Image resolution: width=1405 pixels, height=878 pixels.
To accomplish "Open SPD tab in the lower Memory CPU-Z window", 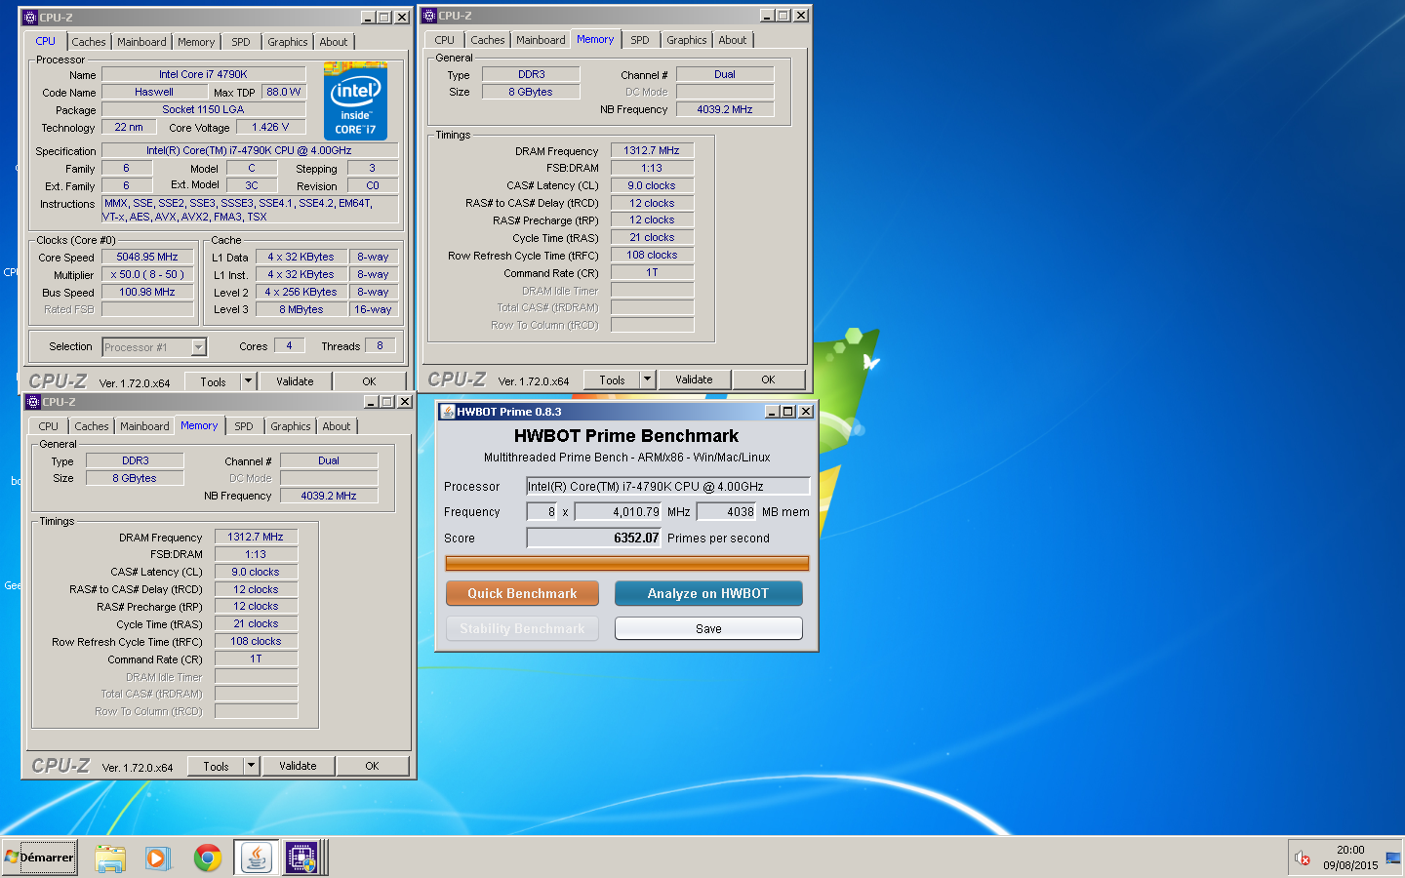I will 244,426.
